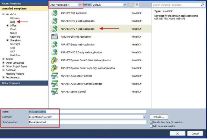Select the Workflow category
The width and height of the screenshot is (207, 139).
point(15,55)
